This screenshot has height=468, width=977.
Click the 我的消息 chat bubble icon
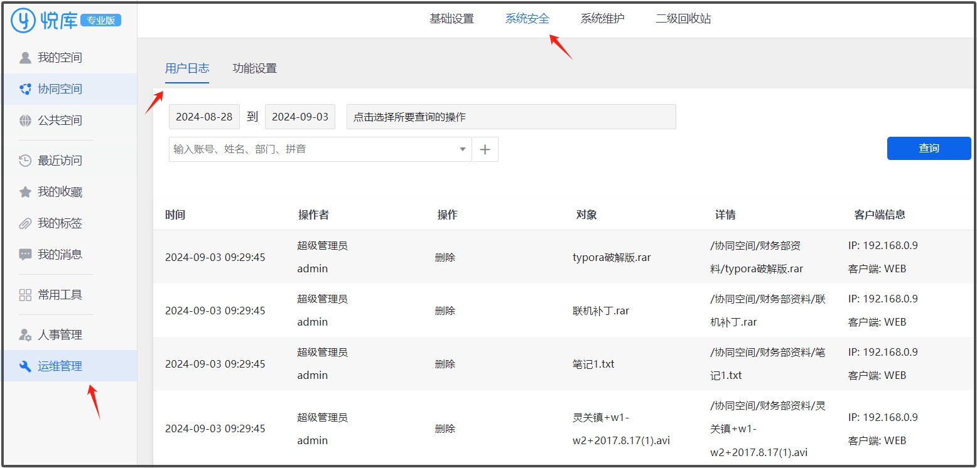pos(25,255)
